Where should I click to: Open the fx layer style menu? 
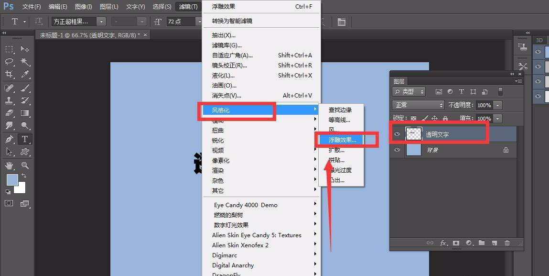[x=443, y=243]
